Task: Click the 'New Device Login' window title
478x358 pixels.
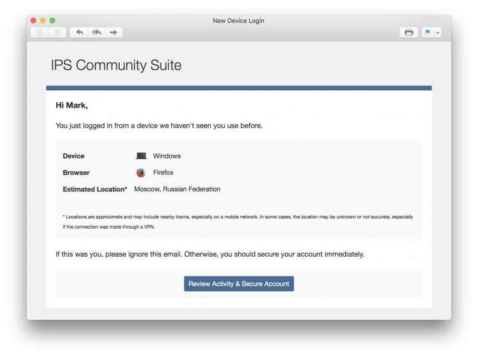Action: [x=238, y=21]
